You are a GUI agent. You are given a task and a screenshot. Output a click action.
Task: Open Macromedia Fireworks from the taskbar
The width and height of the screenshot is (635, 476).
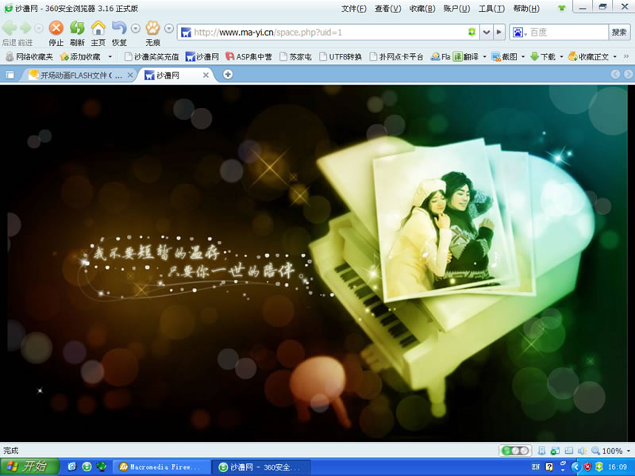click(162, 467)
